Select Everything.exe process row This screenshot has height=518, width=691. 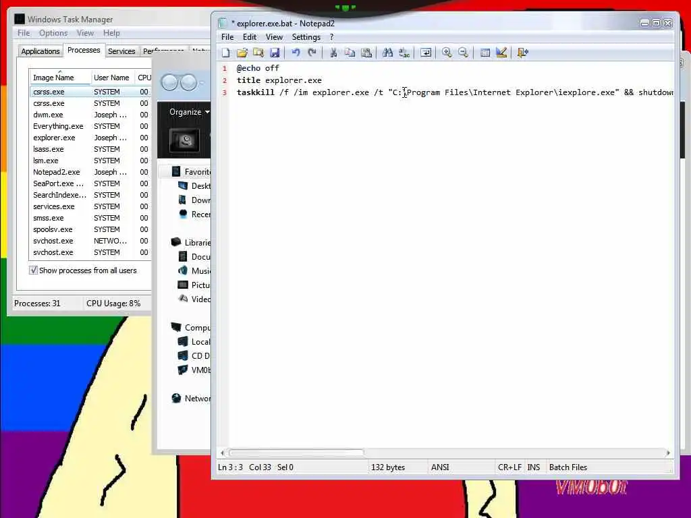[90, 126]
